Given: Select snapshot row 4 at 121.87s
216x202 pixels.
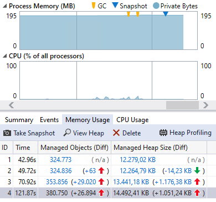Looking at the screenshot, I should tap(104, 193).
